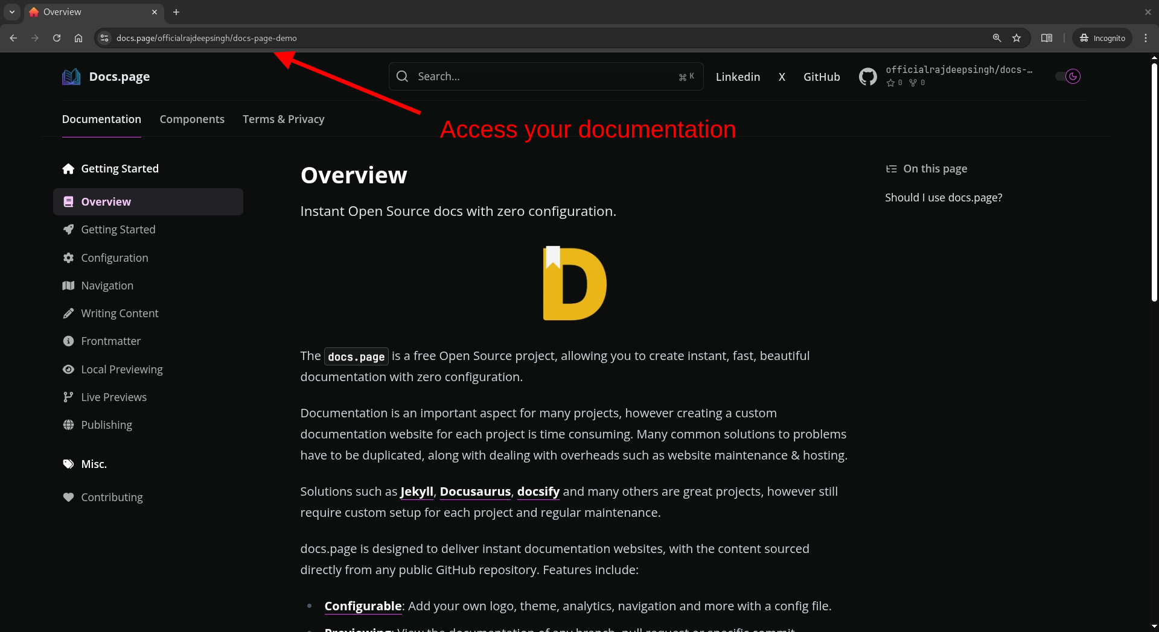Viewport: 1159px width, 632px height.
Task: Click the Docs.page site title text
Action: click(x=120, y=77)
